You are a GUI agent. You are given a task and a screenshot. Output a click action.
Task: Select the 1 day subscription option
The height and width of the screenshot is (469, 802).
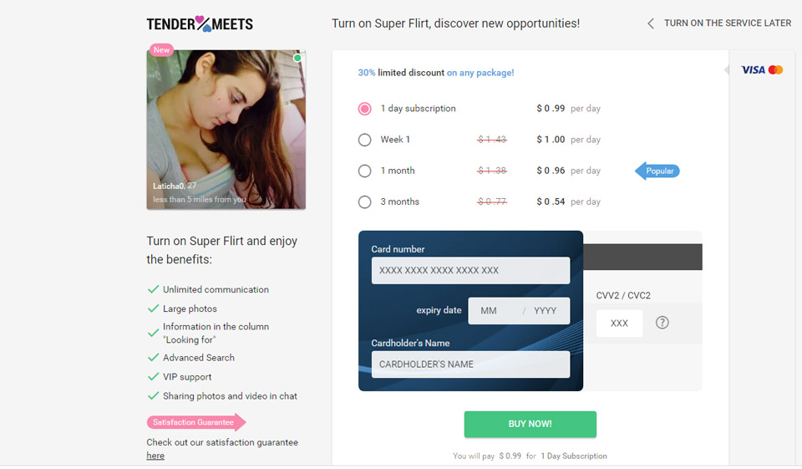coord(364,109)
